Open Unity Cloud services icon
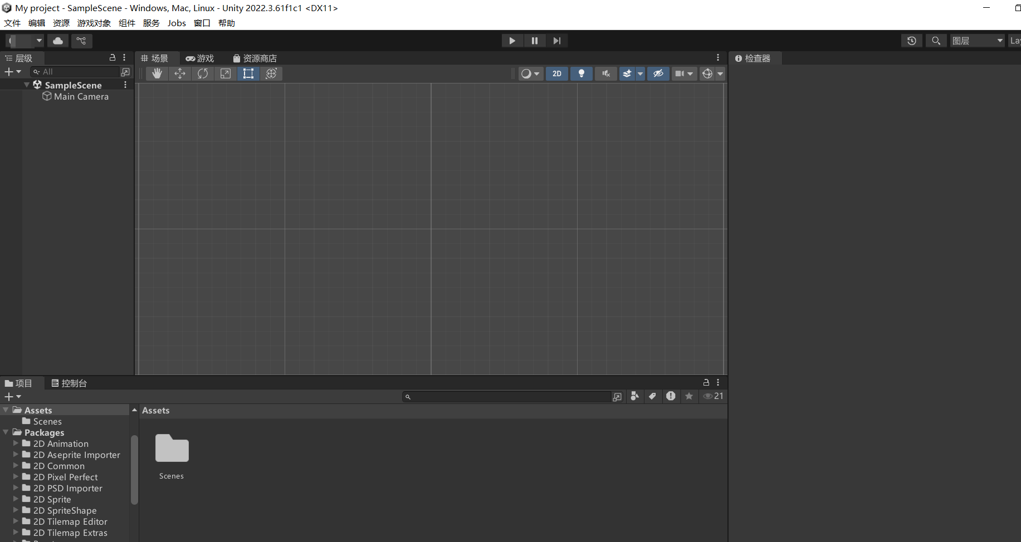The width and height of the screenshot is (1021, 542). tap(58, 41)
